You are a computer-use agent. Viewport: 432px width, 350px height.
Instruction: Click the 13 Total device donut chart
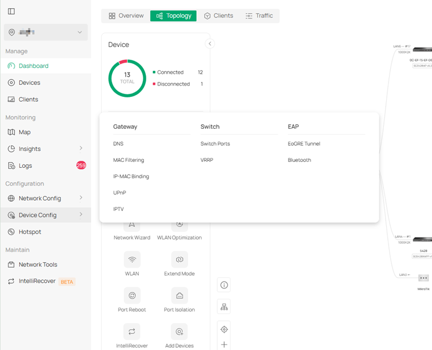click(x=127, y=78)
